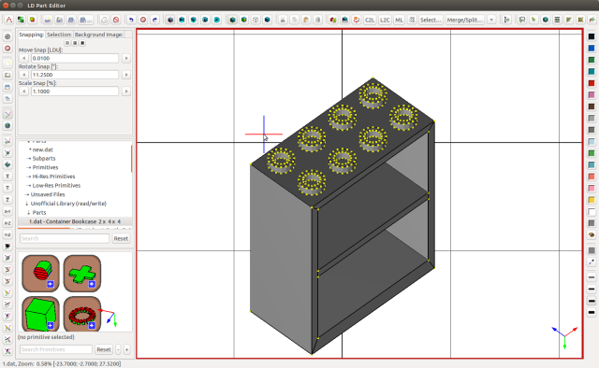Toggle the third snap size preset button
Image resolution: width=599 pixels, height=368 pixels.
82,43
